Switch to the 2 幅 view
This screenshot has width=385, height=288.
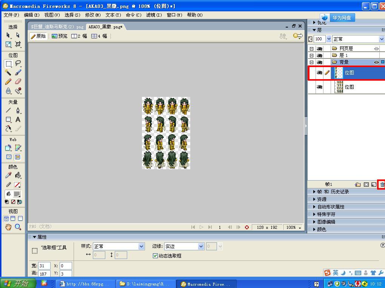click(79, 36)
